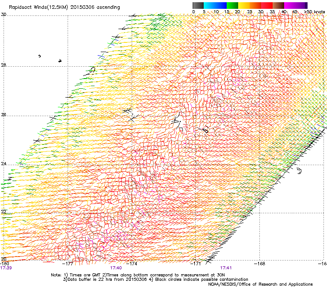Click the green 15-20 knots legend segment
The width and height of the screenshot is (327, 287).
click(x=232, y=5)
